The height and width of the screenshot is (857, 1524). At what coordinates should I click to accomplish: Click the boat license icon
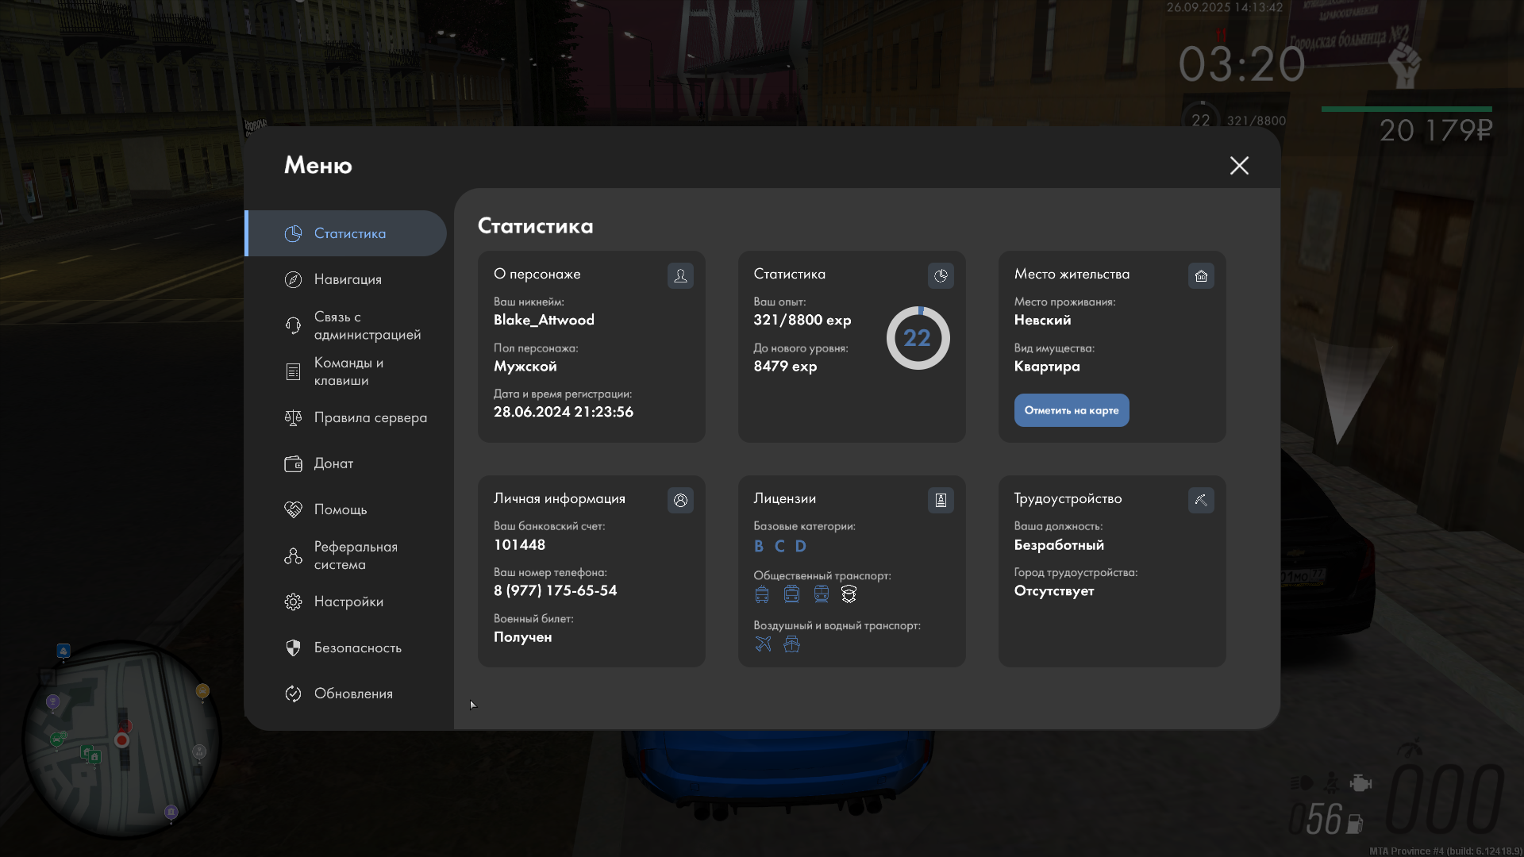[791, 644]
